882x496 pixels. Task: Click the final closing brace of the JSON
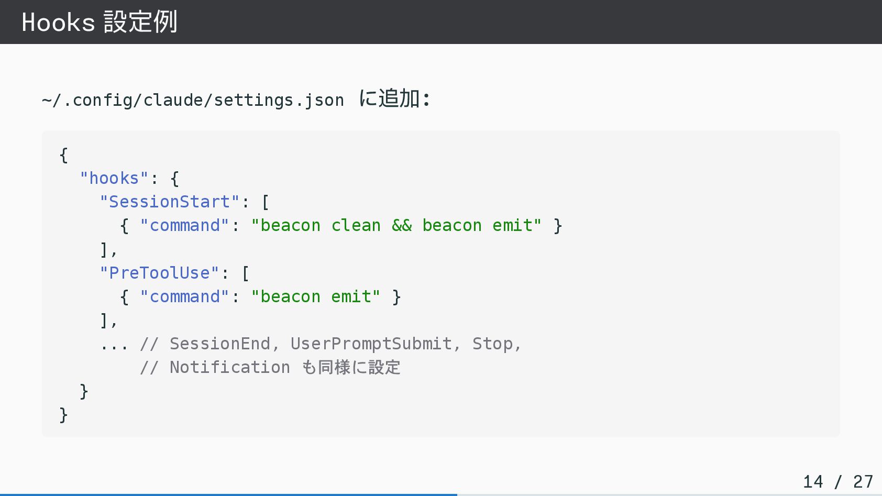(64, 415)
